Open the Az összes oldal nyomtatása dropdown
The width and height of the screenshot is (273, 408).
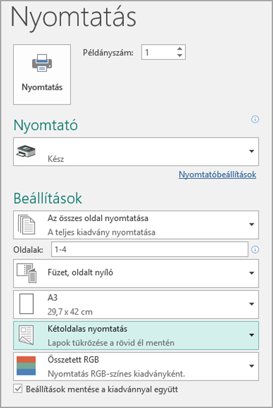point(136,225)
